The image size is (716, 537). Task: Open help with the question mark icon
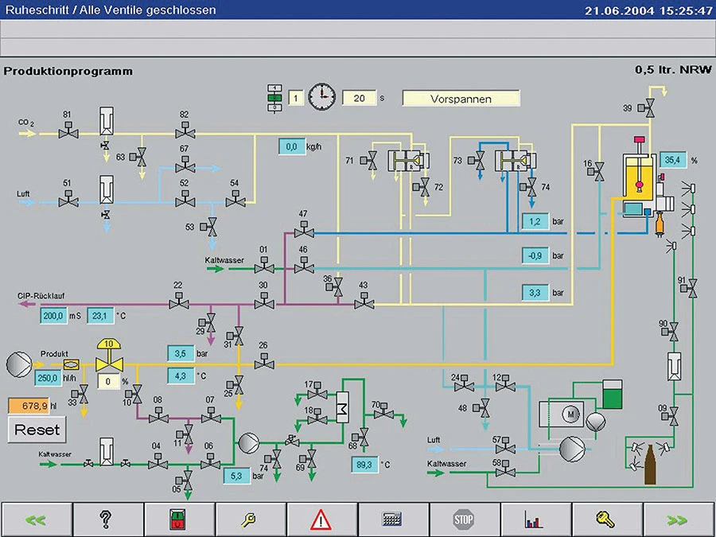tap(107, 519)
